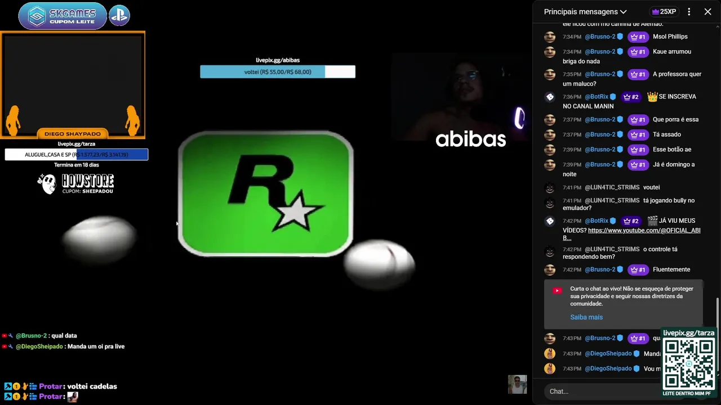
Task: Click the #1 badge on 'Kaue arrumou' message
Action: pos(638,52)
